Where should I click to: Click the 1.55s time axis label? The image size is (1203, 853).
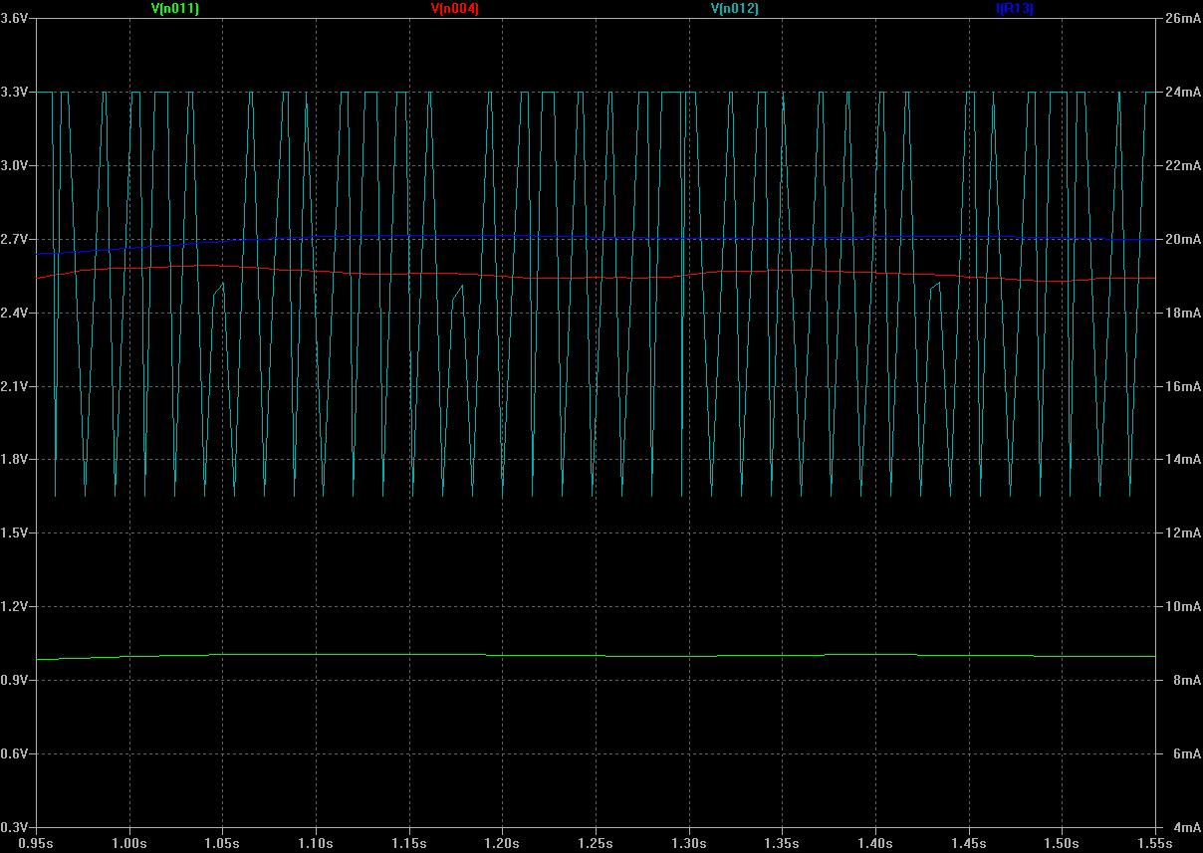[1155, 842]
